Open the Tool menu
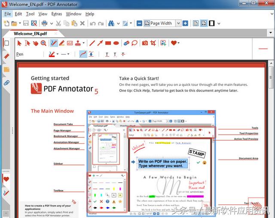 pyautogui.click(x=30, y=14)
